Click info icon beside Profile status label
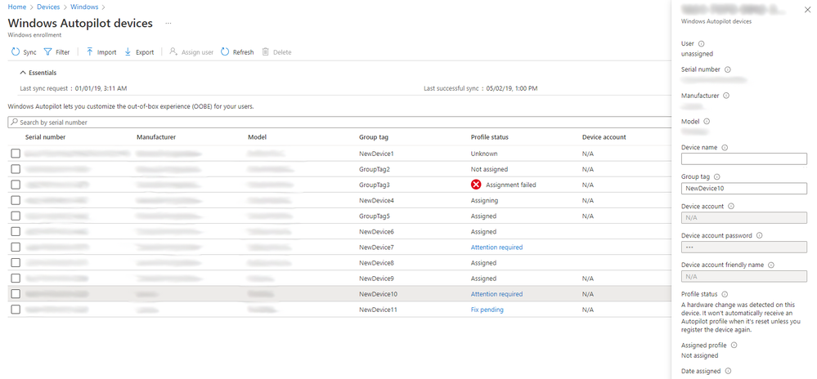This screenshot has height=379, width=817. click(725, 294)
